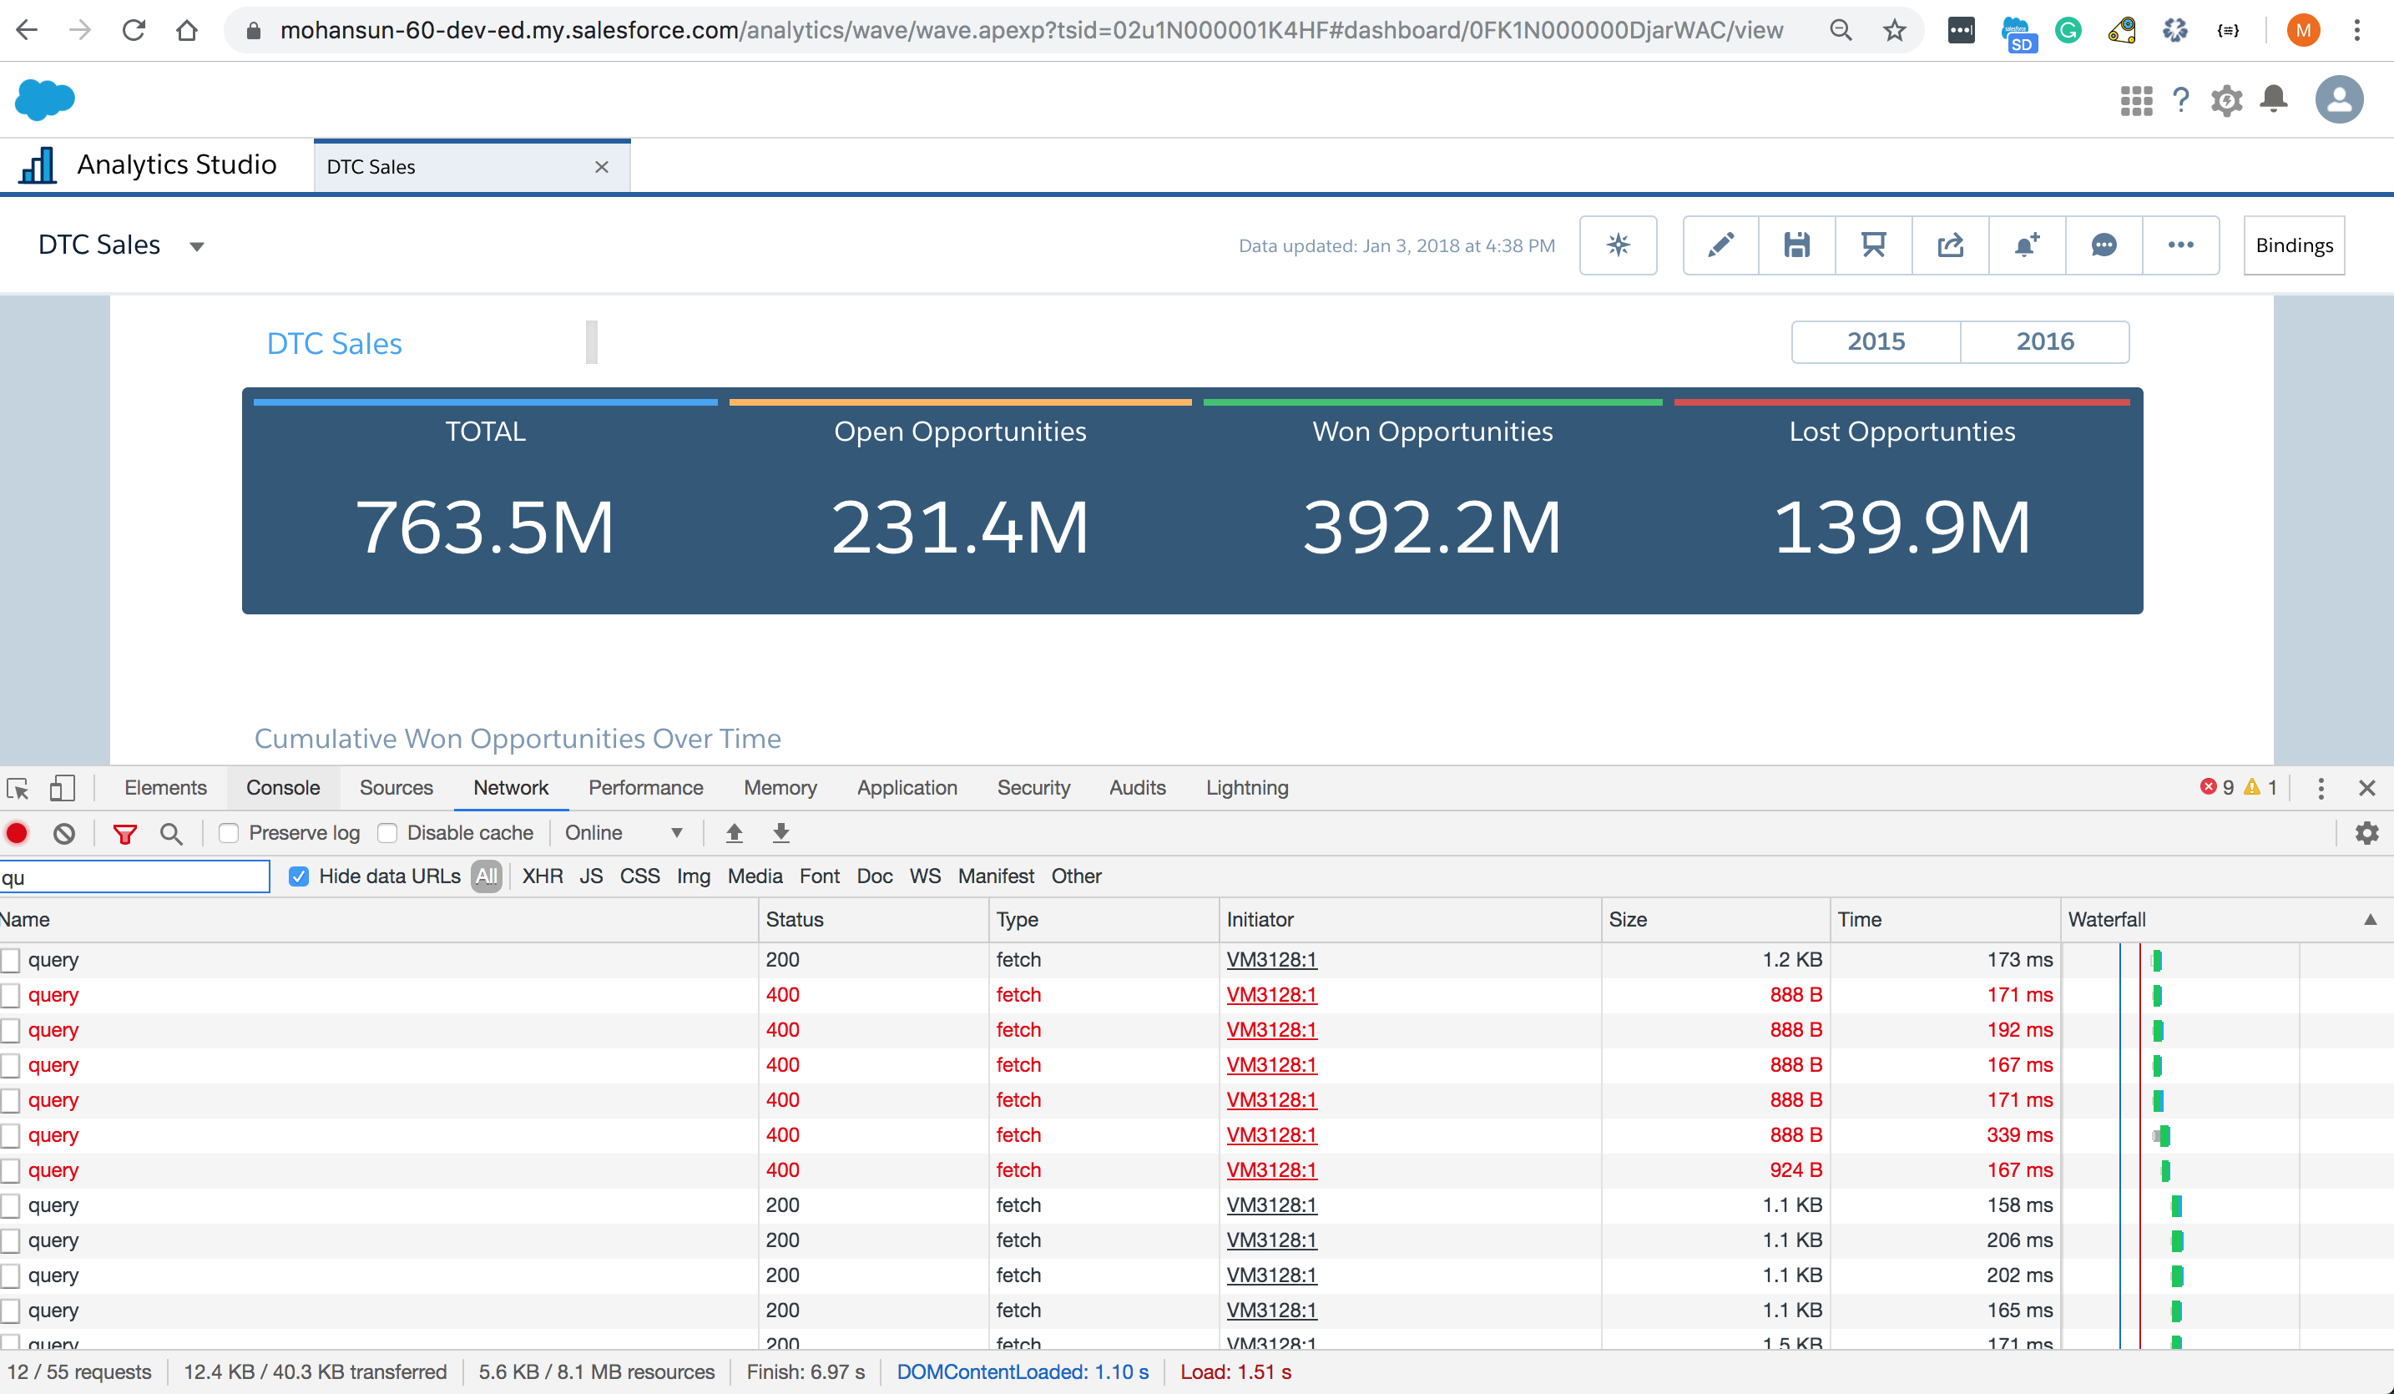This screenshot has height=1394, width=2394.
Task: Edit dashboard with pencil icon
Action: [1720, 245]
